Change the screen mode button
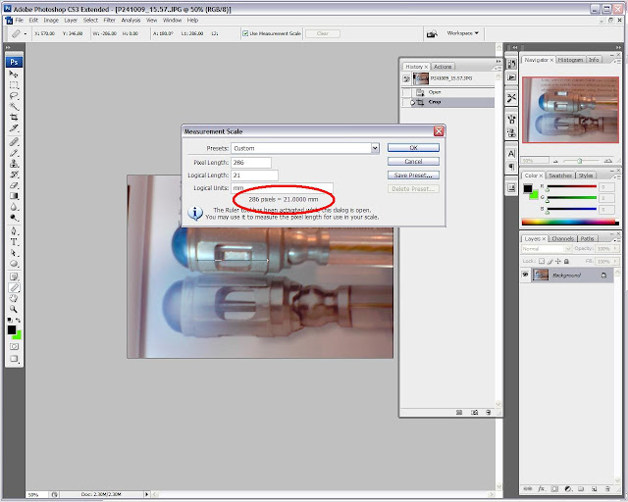 click(x=14, y=358)
